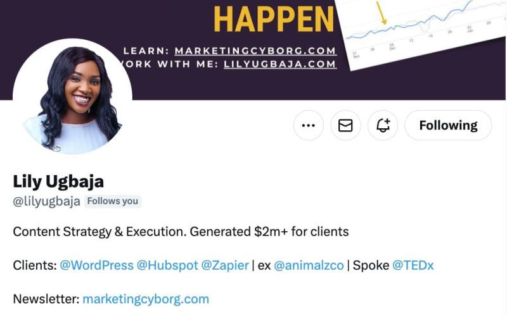Image resolution: width=507 pixels, height=316 pixels.
Task: Go to the @TEDx profile link
Action: tap(413, 265)
